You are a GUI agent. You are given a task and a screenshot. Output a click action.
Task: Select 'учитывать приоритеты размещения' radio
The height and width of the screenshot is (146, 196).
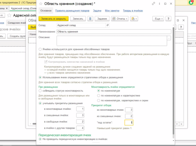[x=40, y=103]
